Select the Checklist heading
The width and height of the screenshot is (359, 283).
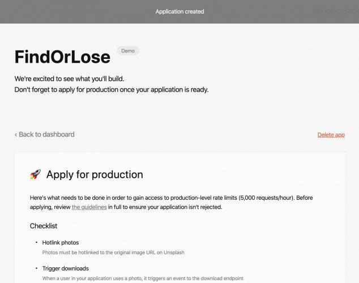click(44, 226)
